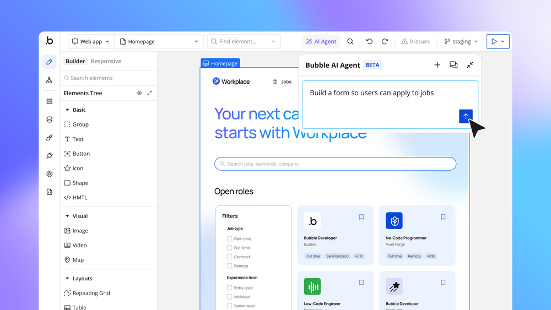The width and height of the screenshot is (551, 310).
Task: Select the Homepage canvas label tab
Action: click(220, 63)
